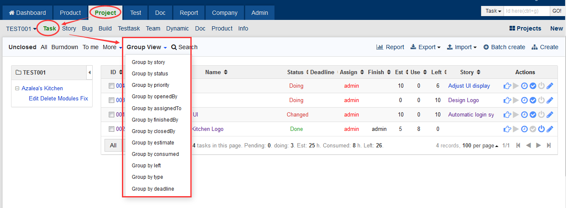Click the edit pencil for the Adjust UI display task
566x208 pixels.
click(x=550, y=86)
